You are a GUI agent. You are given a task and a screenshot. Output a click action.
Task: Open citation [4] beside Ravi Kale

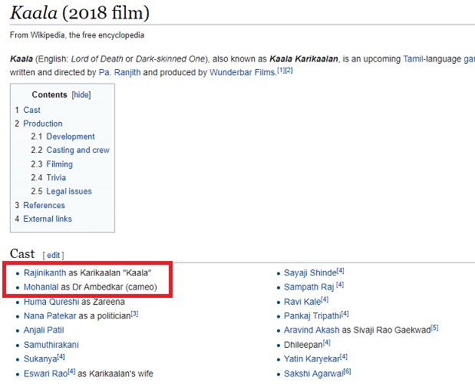[x=325, y=299]
